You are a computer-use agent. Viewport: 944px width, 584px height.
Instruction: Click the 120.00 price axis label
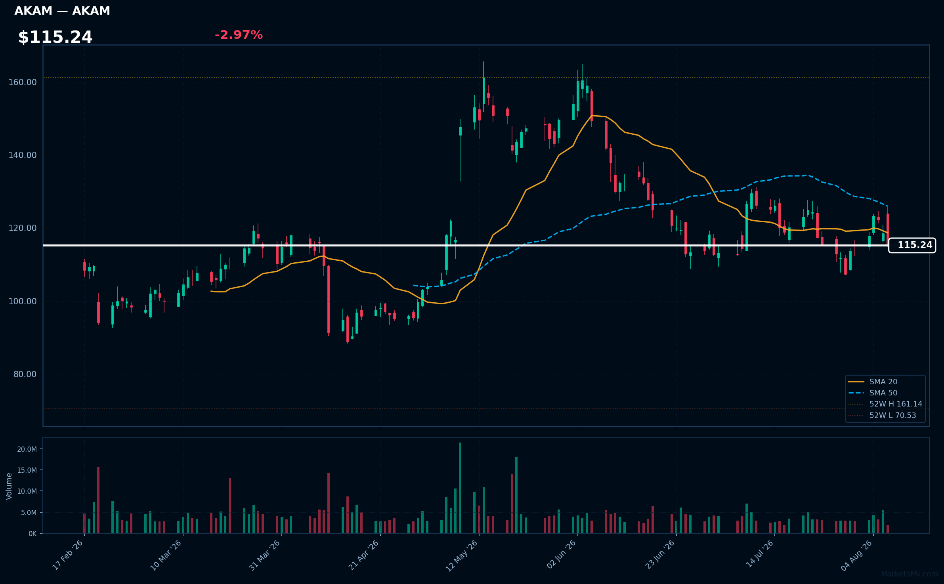(23, 228)
